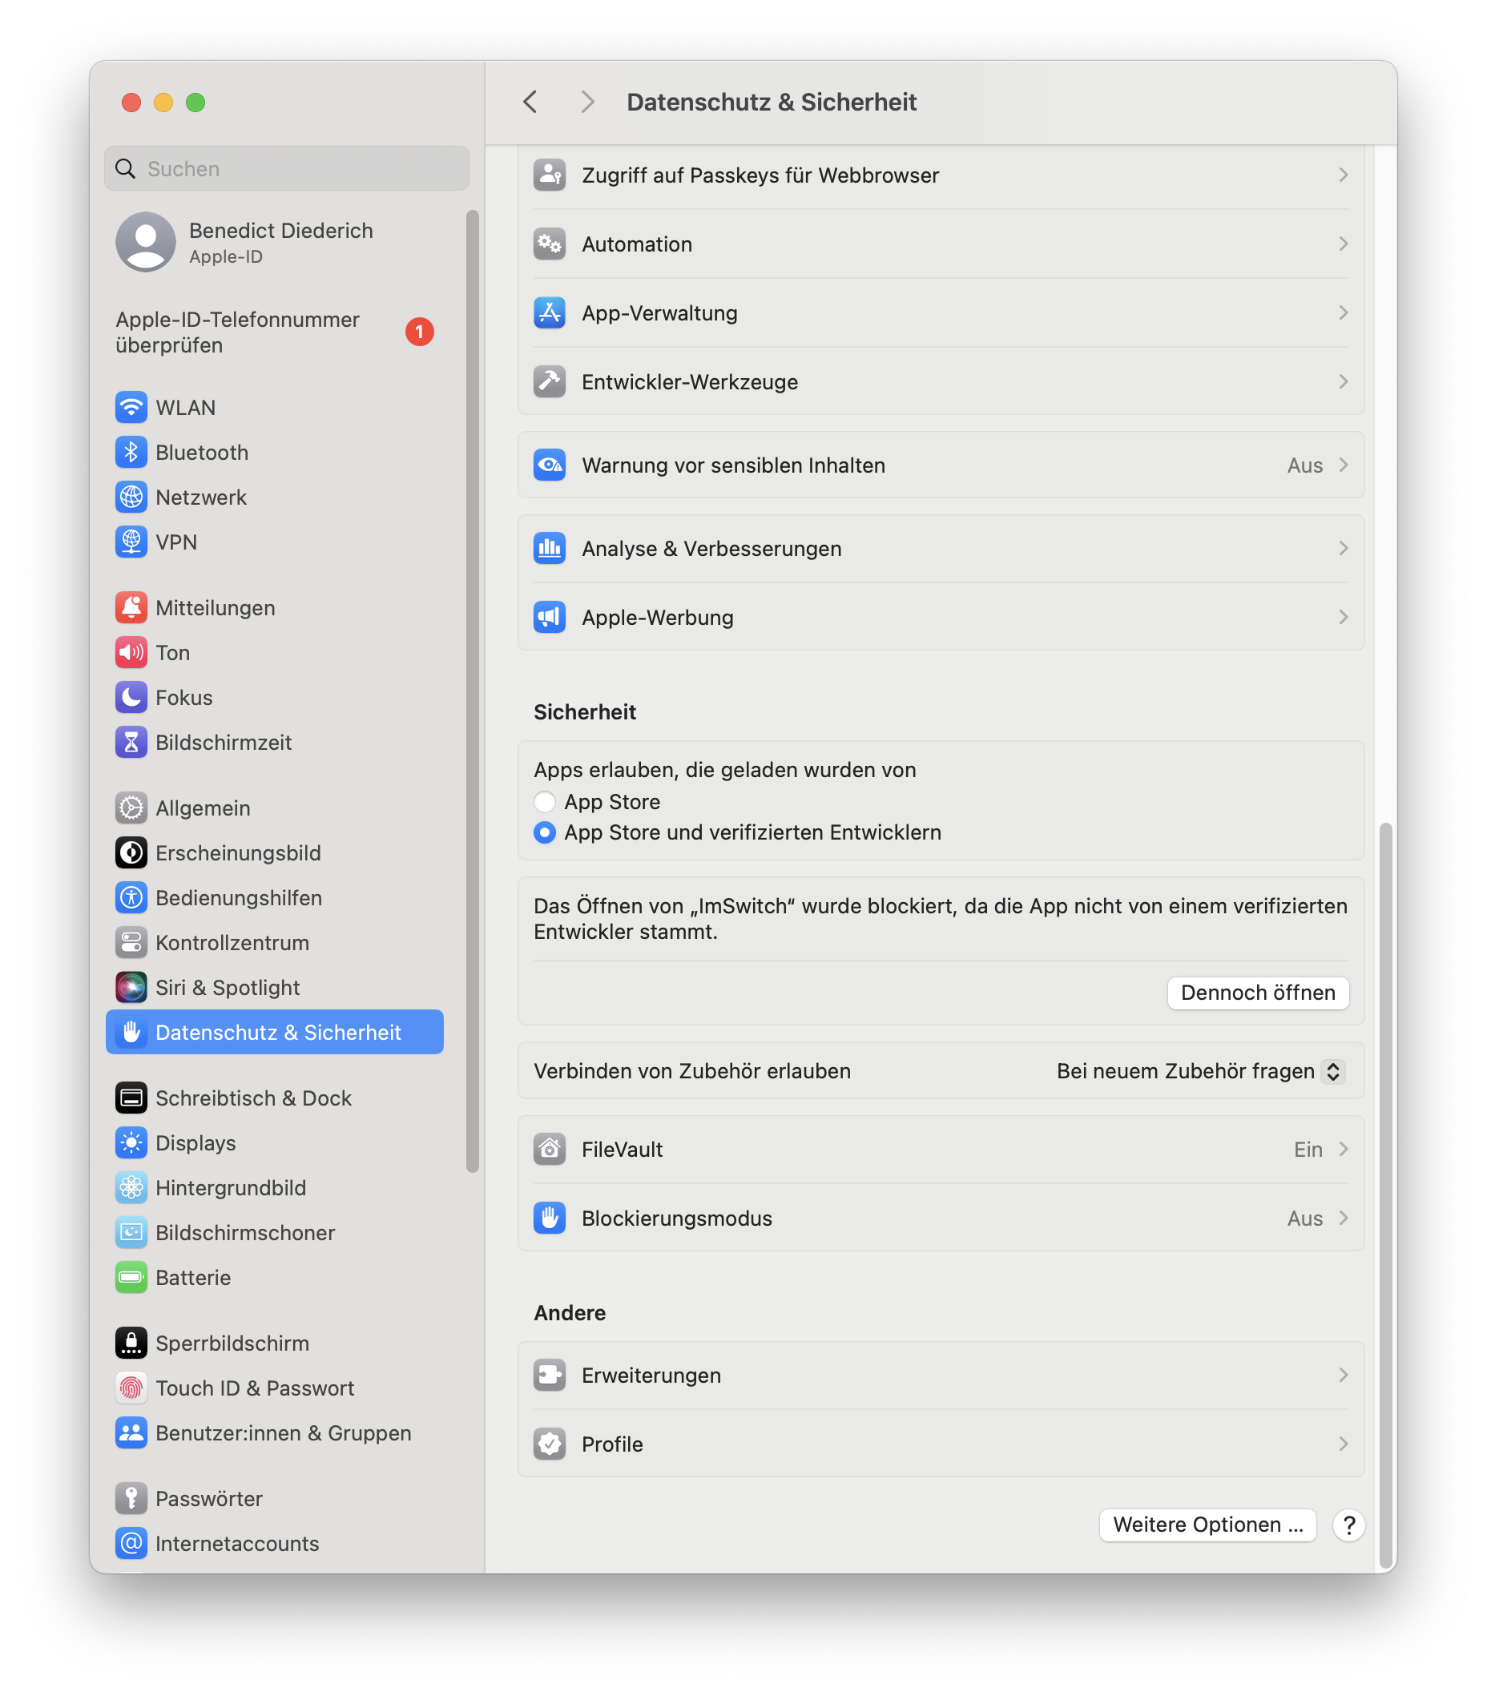The width and height of the screenshot is (1487, 1692).
Task: Click the Ton speaker icon
Action: 131,653
